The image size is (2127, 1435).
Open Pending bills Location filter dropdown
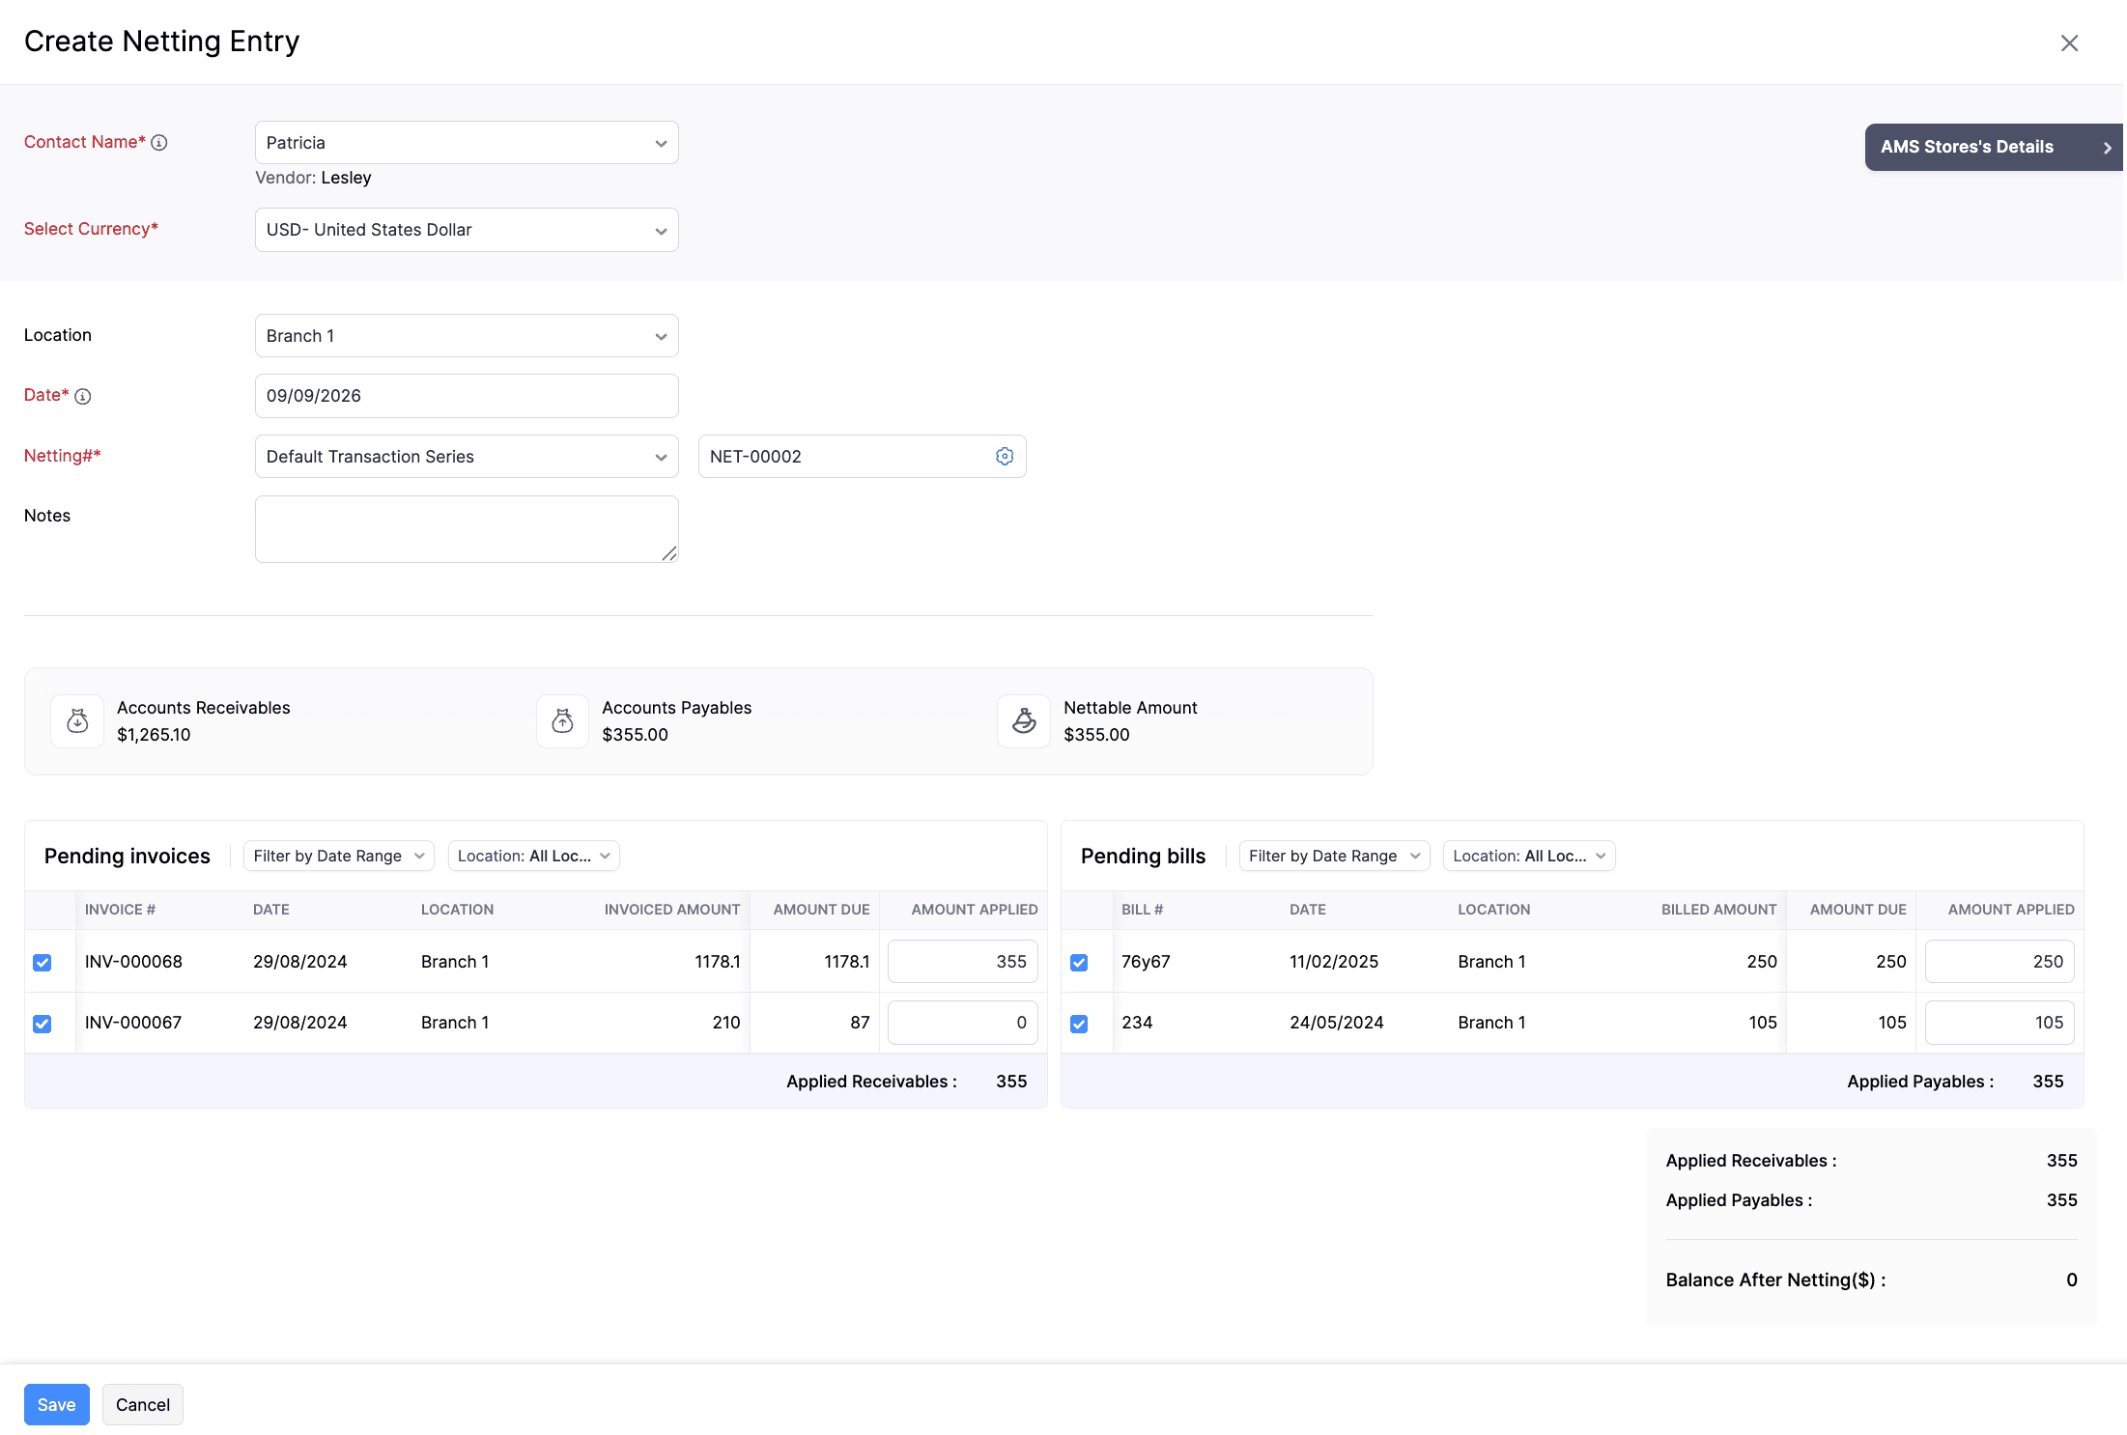tap(1529, 856)
